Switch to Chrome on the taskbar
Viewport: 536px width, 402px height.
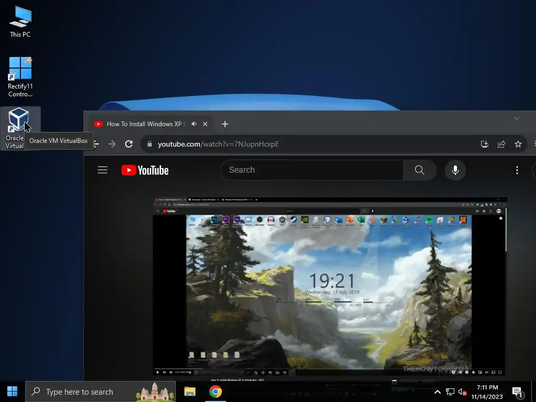coord(215,392)
